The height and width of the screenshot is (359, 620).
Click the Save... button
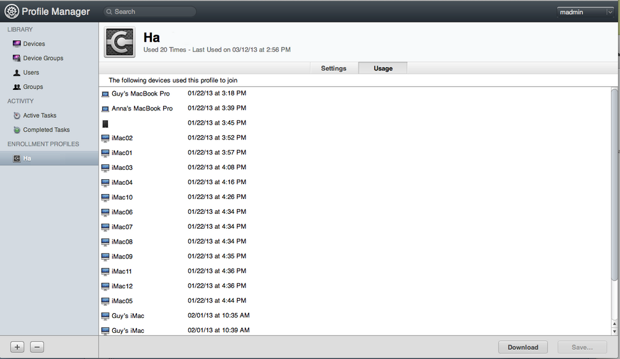(x=582, y=347)
